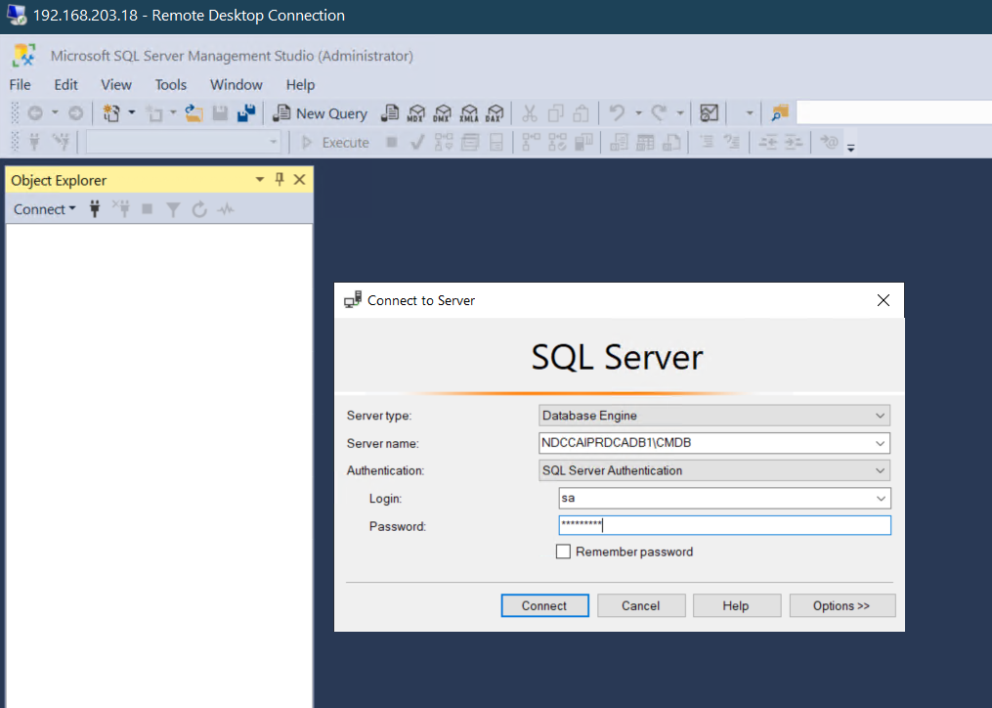Click the Options >> button
Screen dimensions: 992x708
coord(842,605)
